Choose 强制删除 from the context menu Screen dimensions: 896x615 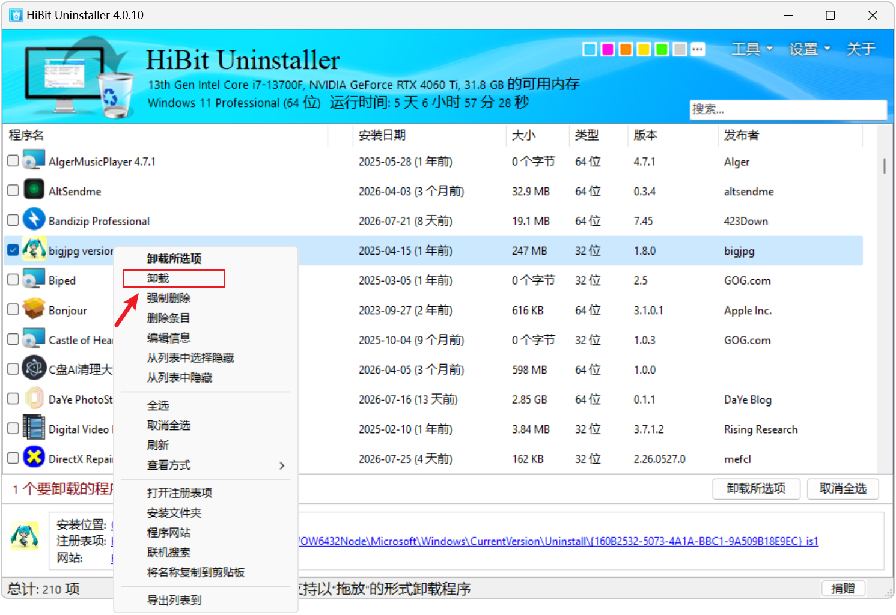pyautogui.click(x=206, y=298)
